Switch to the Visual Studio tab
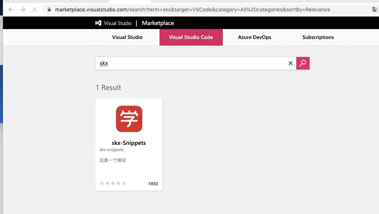 pyautogui.click(x=128, y=37)
